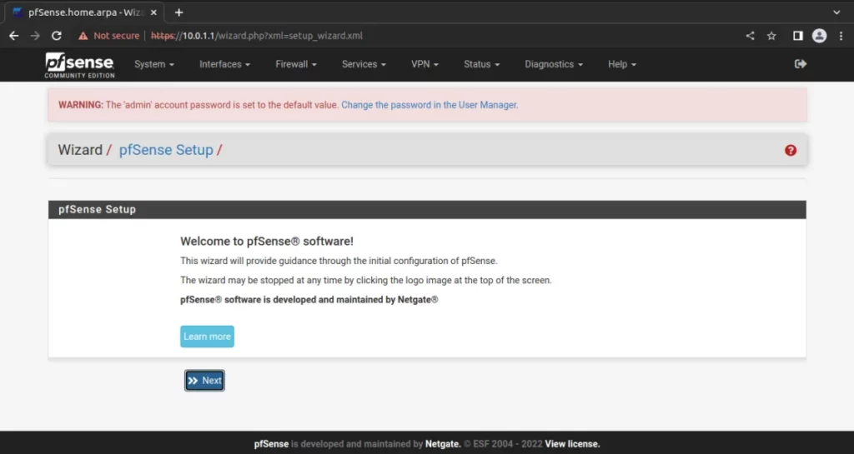
Task: Click the Learn more button
Action: (x=207, y=337)
